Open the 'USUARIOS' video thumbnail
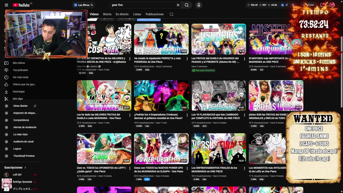The height and width of the screenshot is (193, 343). 219,39
